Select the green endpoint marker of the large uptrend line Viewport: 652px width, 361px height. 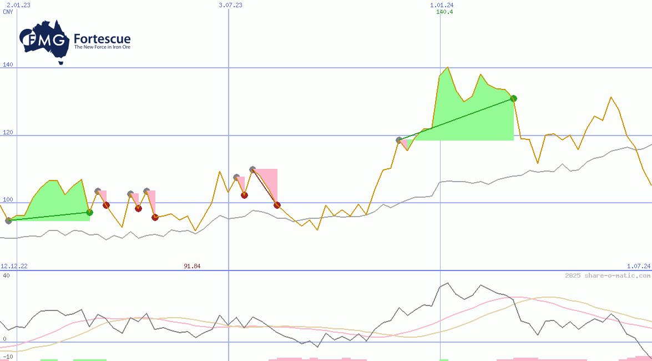click(x=513, y=98)
